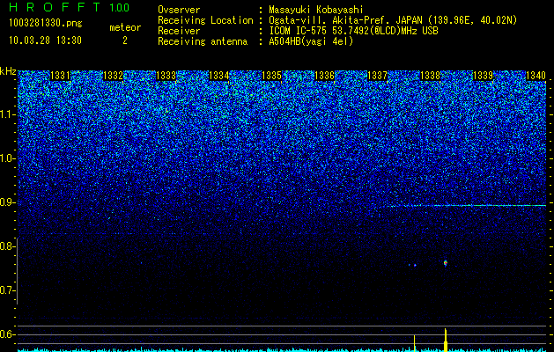Click the 1.0 frequency axis label
554x352 pixels.
[x=8, y=158]
